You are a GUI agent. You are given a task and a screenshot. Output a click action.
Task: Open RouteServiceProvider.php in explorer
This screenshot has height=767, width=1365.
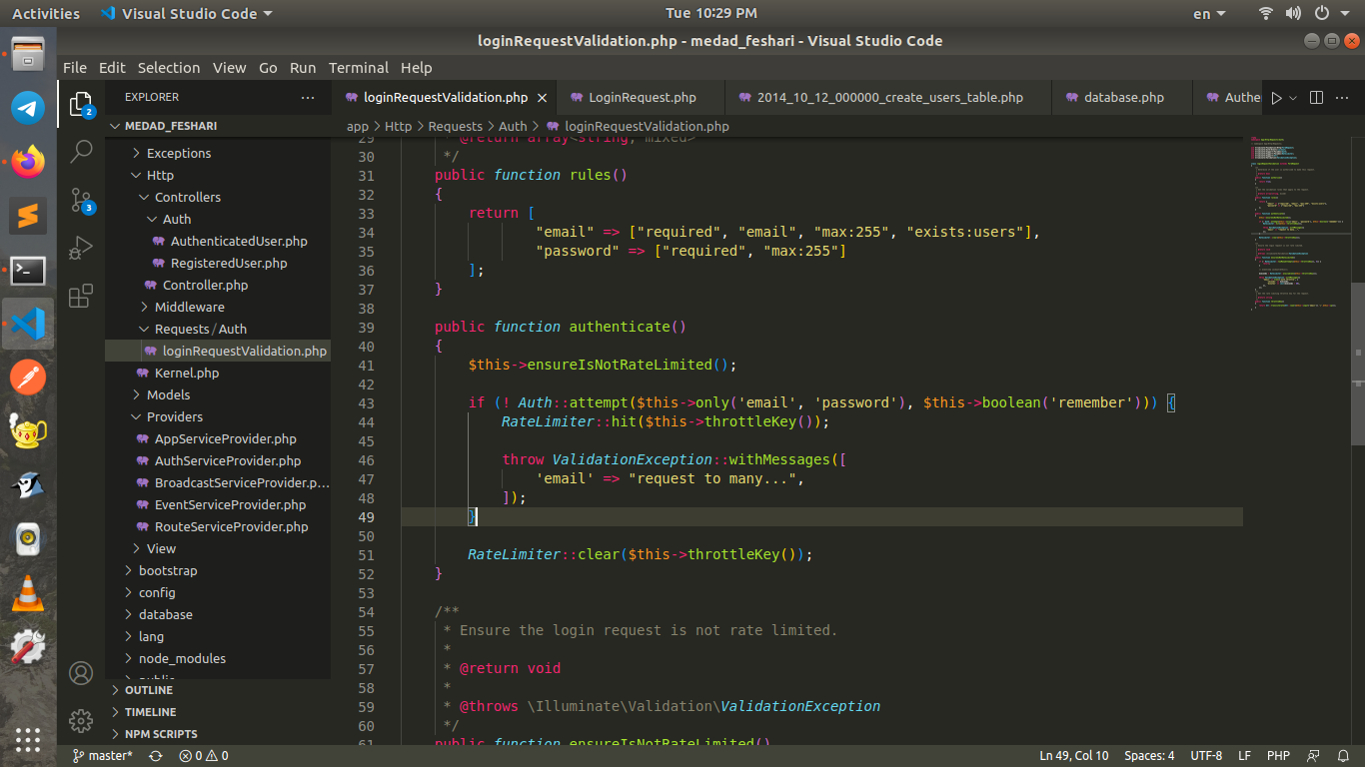tap(218, 526)
